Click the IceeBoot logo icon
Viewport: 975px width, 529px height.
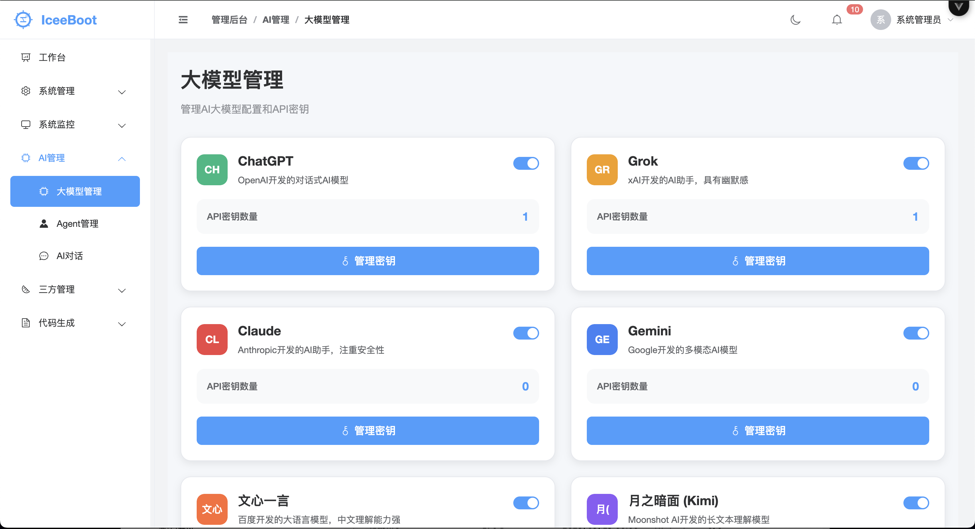click(x=23, y=20)
